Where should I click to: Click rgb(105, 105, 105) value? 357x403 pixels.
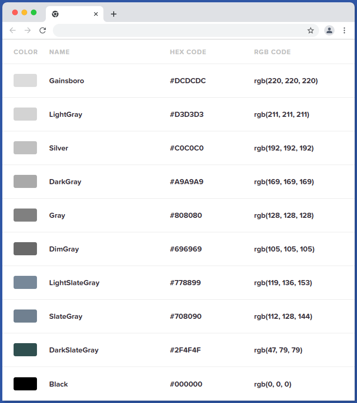tap(284, 249)
